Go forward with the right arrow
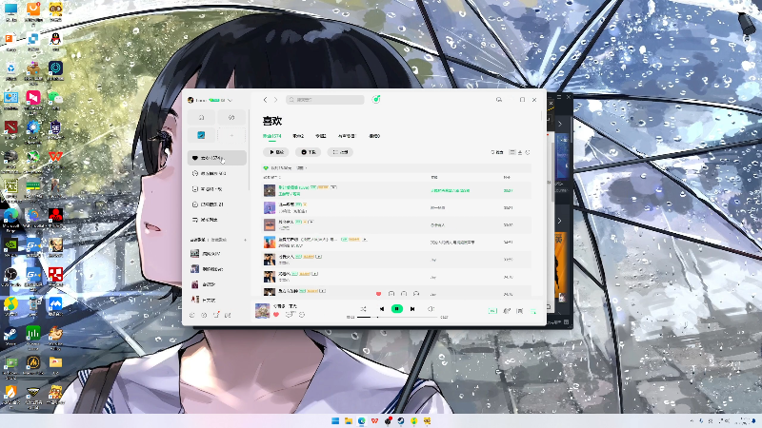Screen dimensions: 762x428 pos(275,100)
